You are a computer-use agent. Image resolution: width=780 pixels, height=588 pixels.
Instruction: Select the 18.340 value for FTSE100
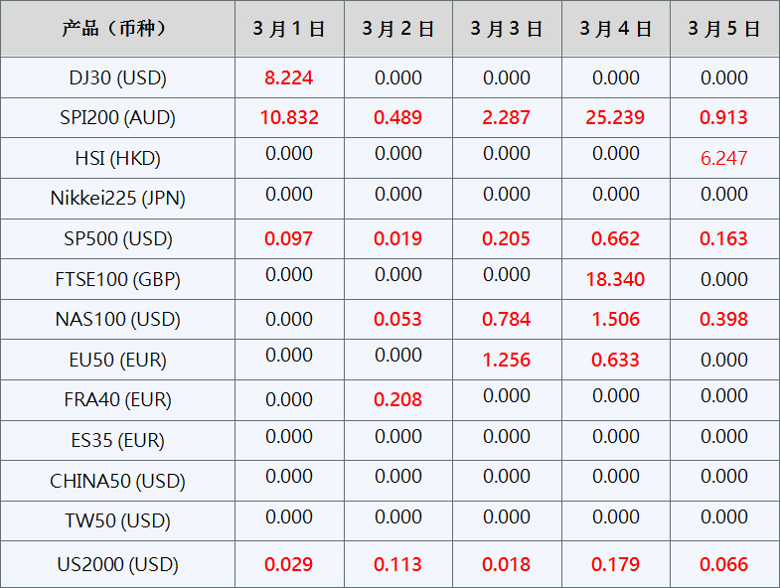pyautogui.click(x=615, y=279)
